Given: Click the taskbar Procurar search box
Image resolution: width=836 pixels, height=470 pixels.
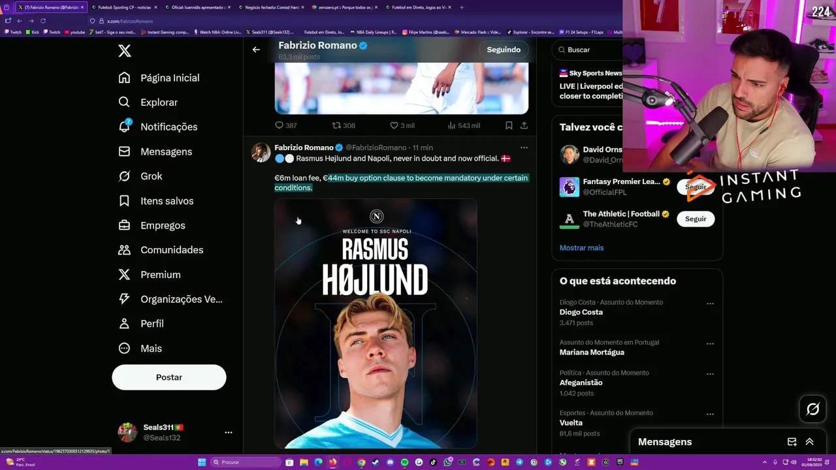Looking at the screenshot, I should click(x=245, y=462).
